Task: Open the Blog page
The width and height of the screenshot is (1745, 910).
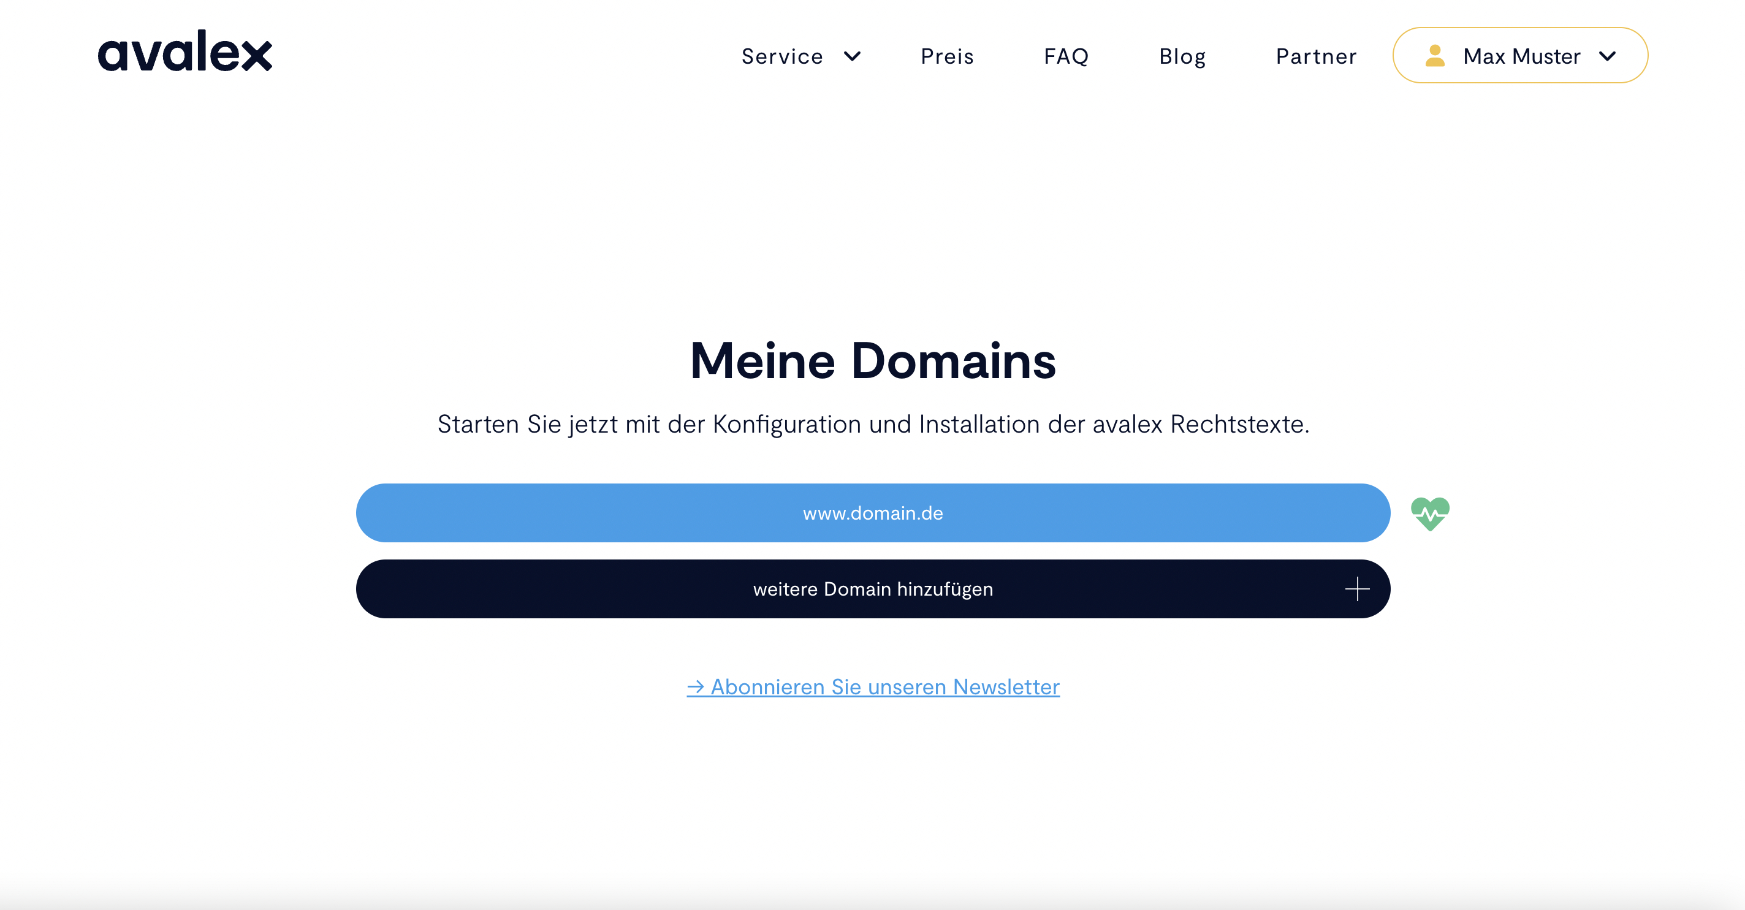Action: coord(1182,56)
